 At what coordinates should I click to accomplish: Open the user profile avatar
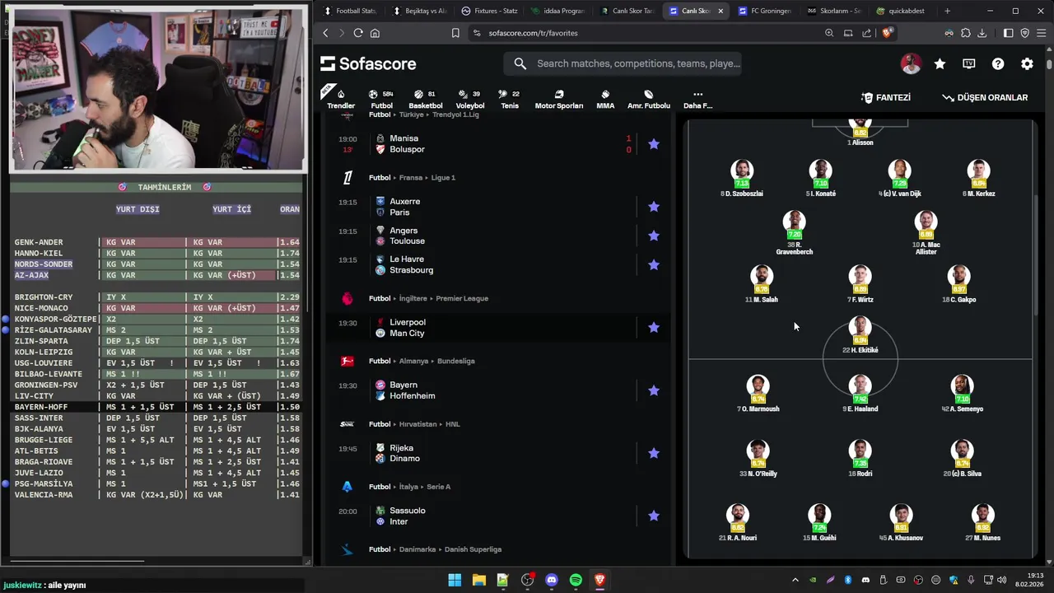(x=911, y=63)
